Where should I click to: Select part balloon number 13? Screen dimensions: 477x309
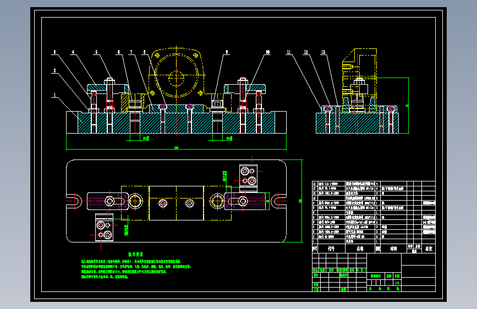[323, 52]
